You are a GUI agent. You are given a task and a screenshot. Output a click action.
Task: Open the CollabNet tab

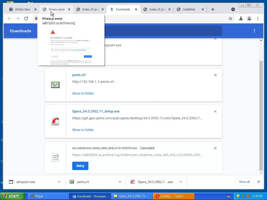tap(189, 9)
